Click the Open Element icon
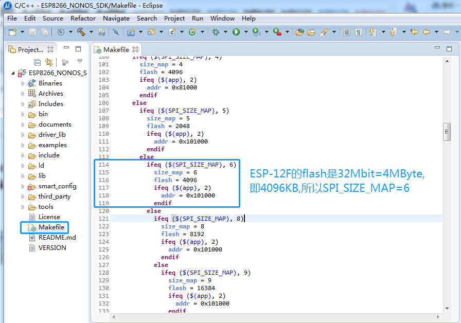461x323 pixels. (x=300, y=32)
